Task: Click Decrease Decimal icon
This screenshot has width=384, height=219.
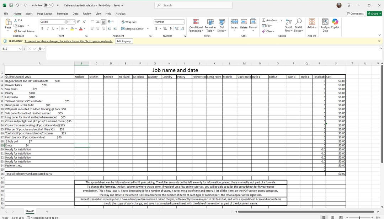Action: coord(182,29)
